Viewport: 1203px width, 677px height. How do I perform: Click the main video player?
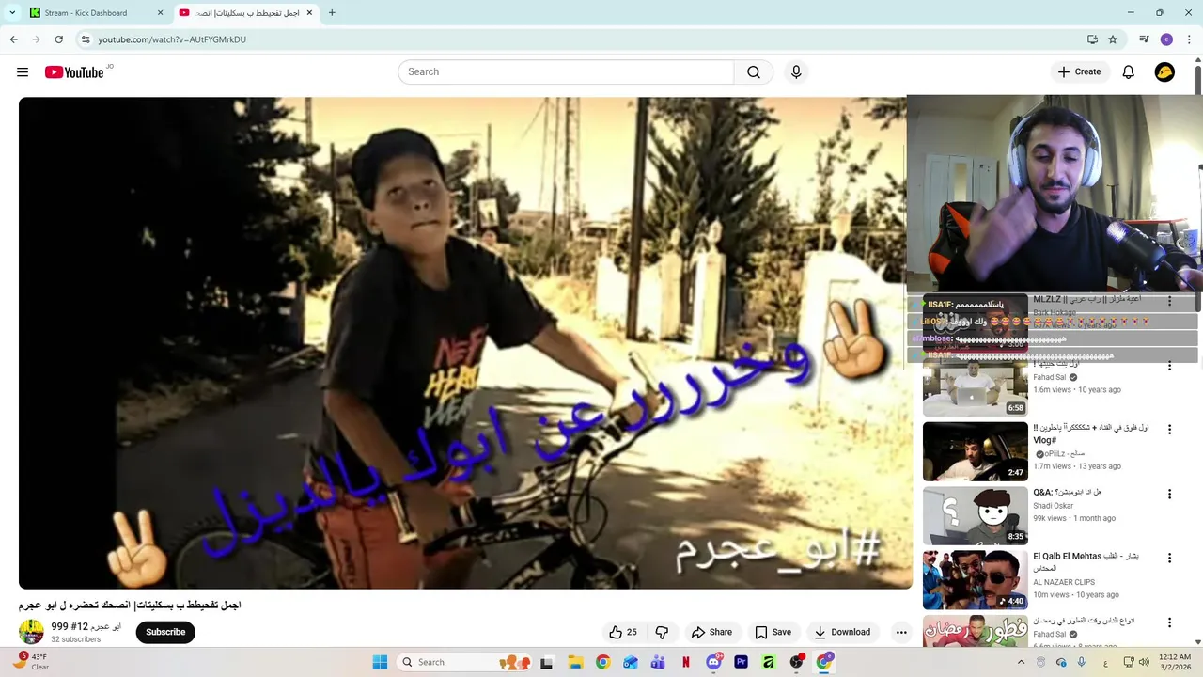pyautogui.click(x=465, y=343)
